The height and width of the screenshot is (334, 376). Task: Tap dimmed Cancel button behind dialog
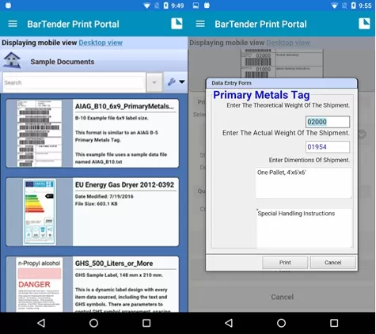pos(282,297)
